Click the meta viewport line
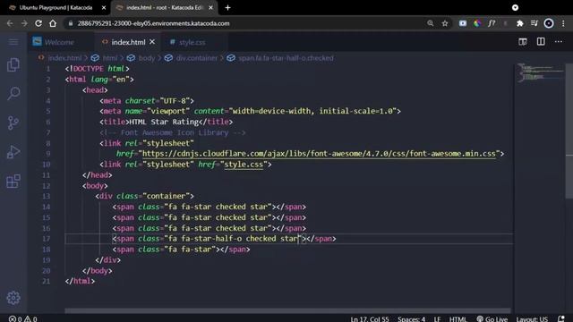573x322 pixels. [251, 111]
